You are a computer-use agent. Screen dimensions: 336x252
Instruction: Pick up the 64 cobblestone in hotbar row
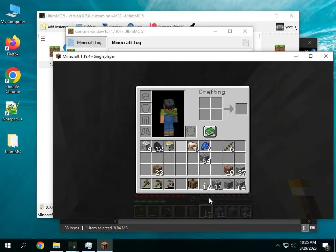pos(240,184)
